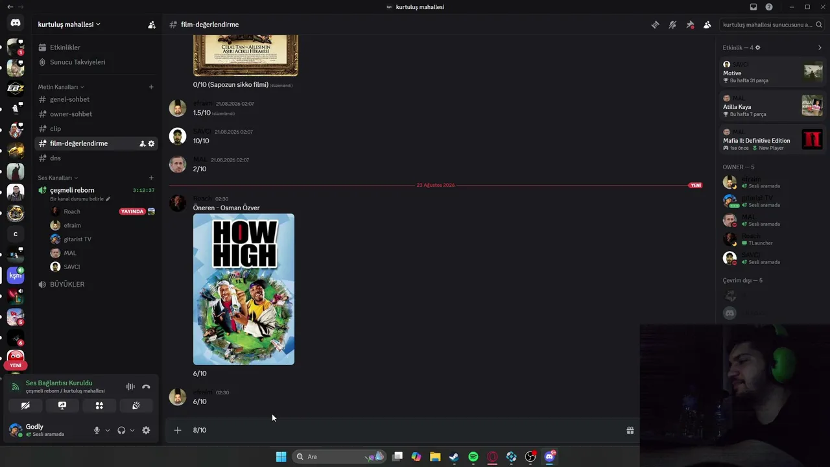Viewport: 830px width, 467px height.
Task: Open the soundboard button
Action: point(136,405)
